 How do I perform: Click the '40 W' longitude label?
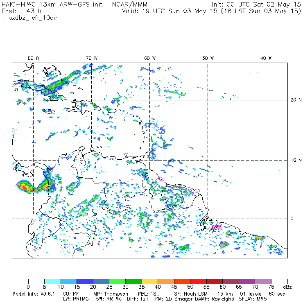coord(266,58)
